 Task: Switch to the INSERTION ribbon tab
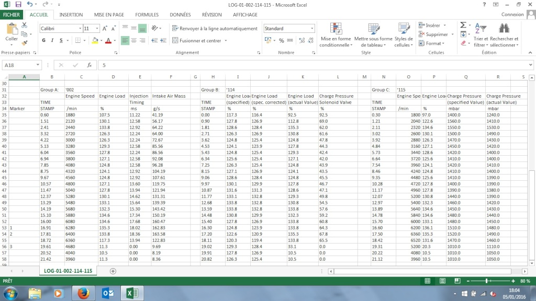(71, 15)
